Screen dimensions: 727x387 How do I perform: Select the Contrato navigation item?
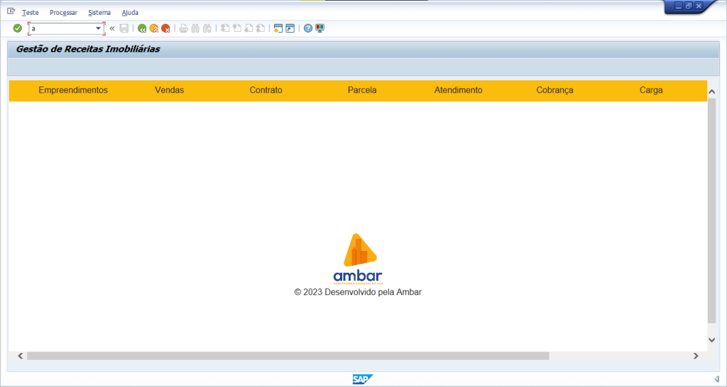(x=266, y=90)
